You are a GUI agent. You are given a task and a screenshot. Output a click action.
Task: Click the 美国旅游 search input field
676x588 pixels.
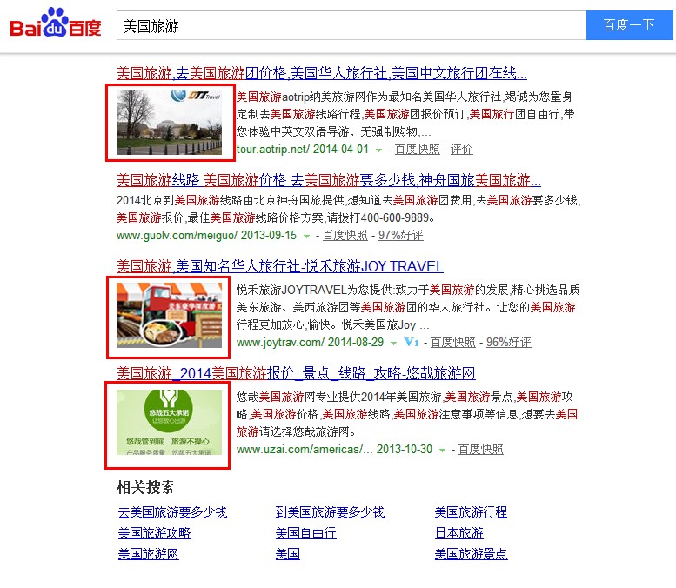coord(351,26)
